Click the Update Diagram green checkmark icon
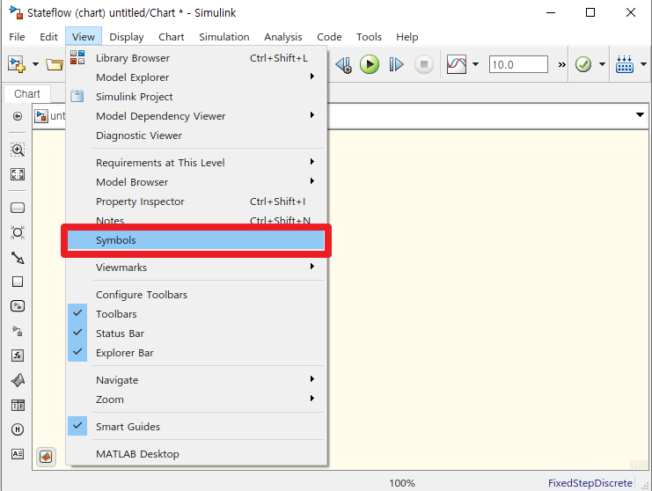The width and height of the screenshot is (652, 491). pyautogui.click(x=583, y=64)
